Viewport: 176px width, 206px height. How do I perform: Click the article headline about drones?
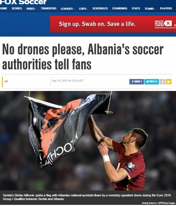coord(83,57)
